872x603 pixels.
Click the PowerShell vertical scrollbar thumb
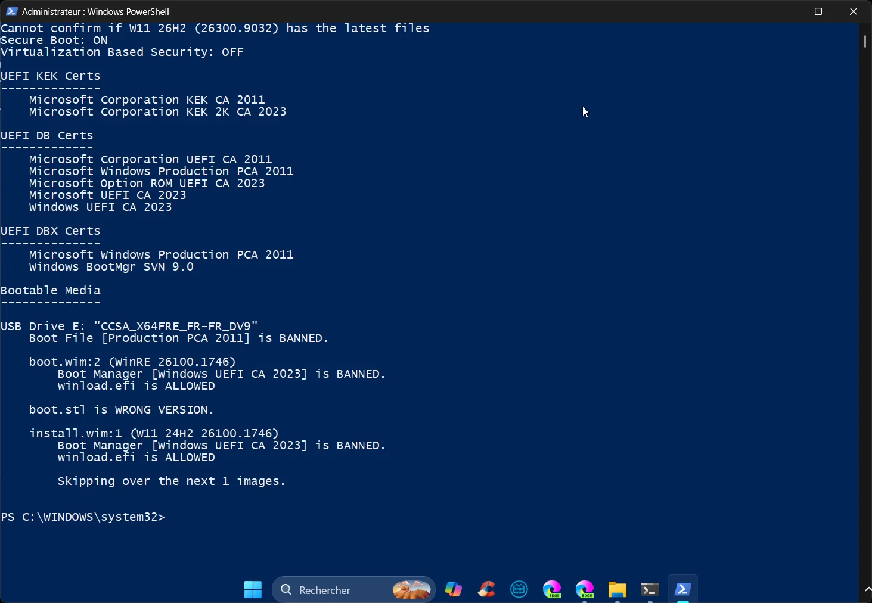tap(865, 42)
